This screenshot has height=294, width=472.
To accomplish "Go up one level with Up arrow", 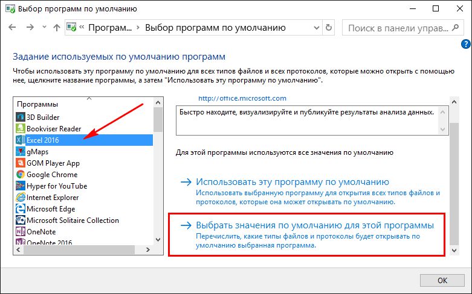I will (x=57, y=28).
